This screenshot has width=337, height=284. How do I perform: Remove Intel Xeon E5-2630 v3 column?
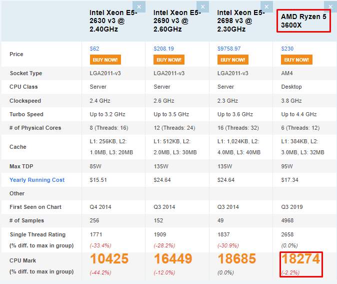(x=139, y=7)
